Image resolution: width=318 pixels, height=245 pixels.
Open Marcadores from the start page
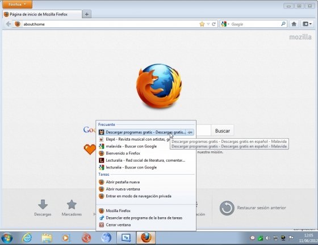pyautogui.click(x=72, y=208)
